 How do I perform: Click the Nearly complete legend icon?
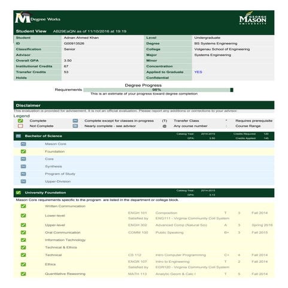75,126
